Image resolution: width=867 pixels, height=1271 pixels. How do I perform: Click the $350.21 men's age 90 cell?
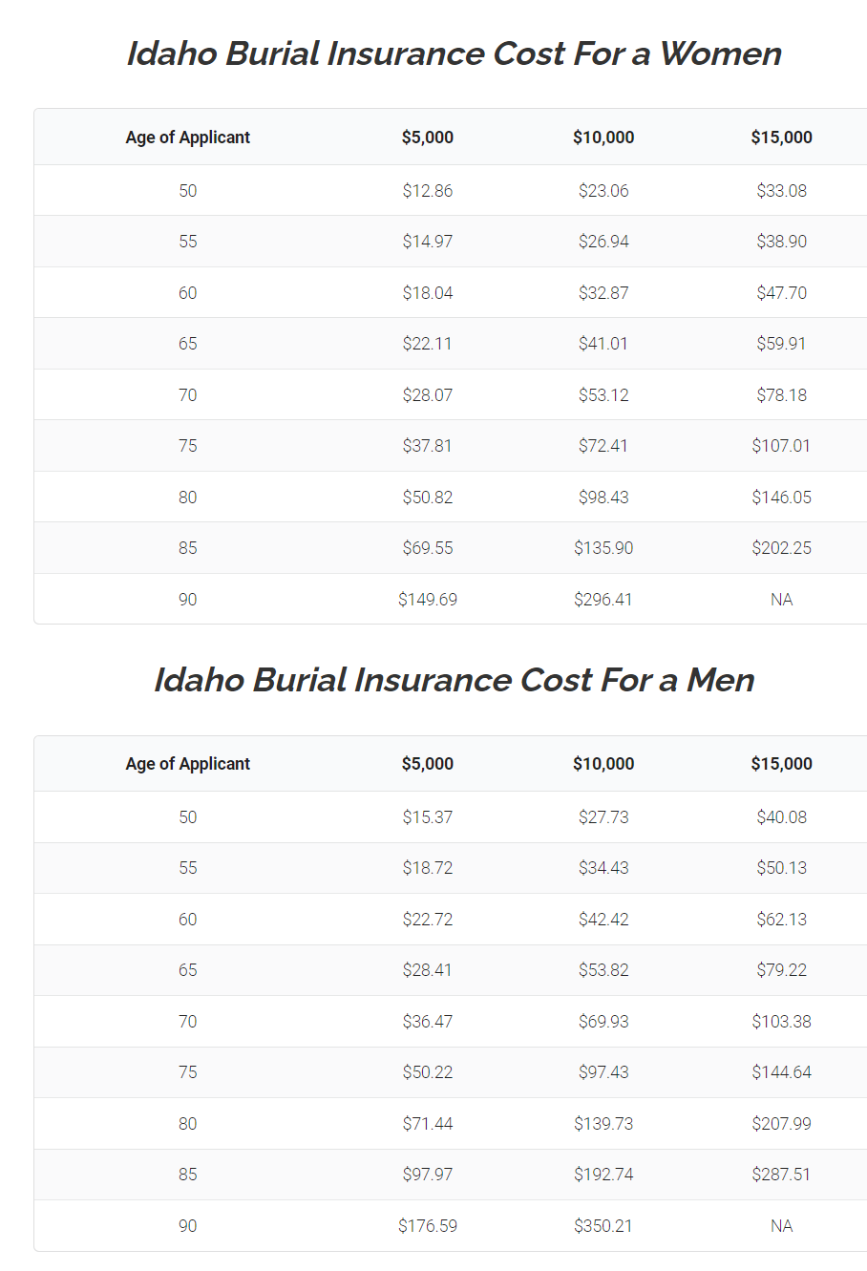603,1226
